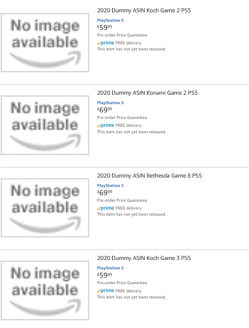This screenshot has height=328, width=249.
Task: Open the Koch Game 2 PS5 product title
Action: click(144, 11)
